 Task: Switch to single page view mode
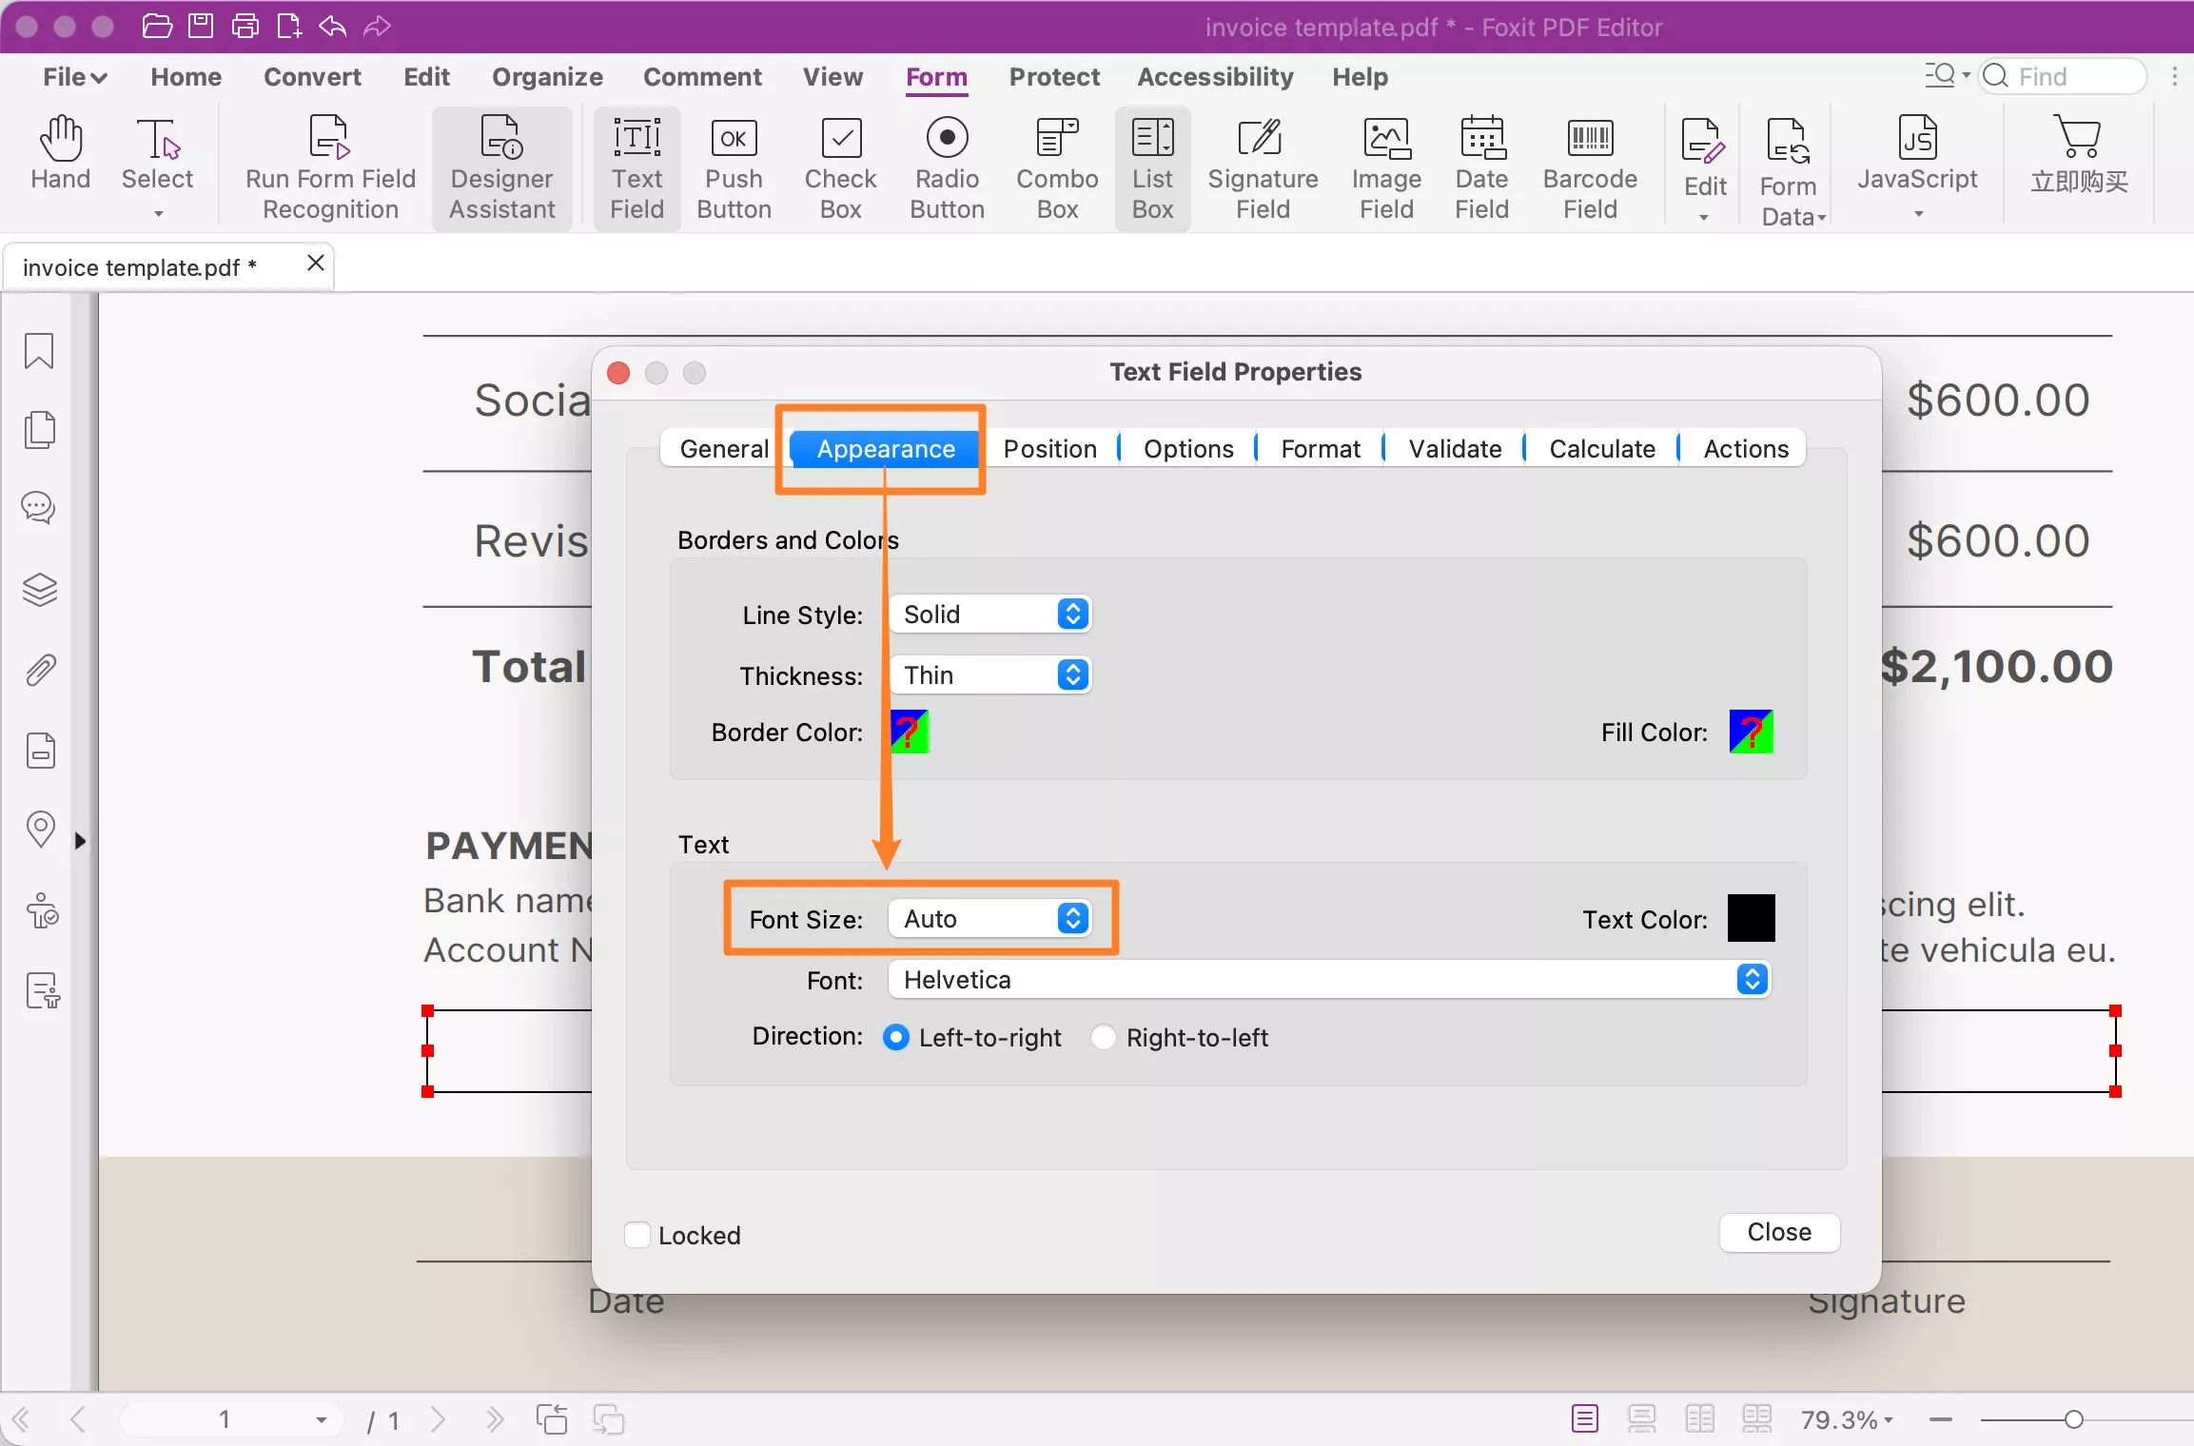pyautogui.click(x=1584, y=1419)
